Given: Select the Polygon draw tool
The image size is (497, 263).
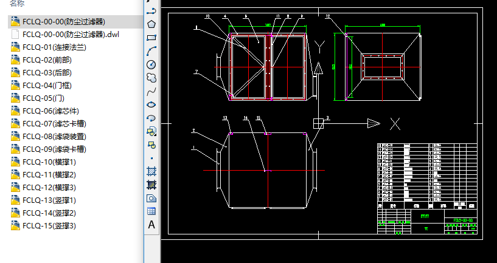Looking at the screenshot, I should tap(151, 24).
